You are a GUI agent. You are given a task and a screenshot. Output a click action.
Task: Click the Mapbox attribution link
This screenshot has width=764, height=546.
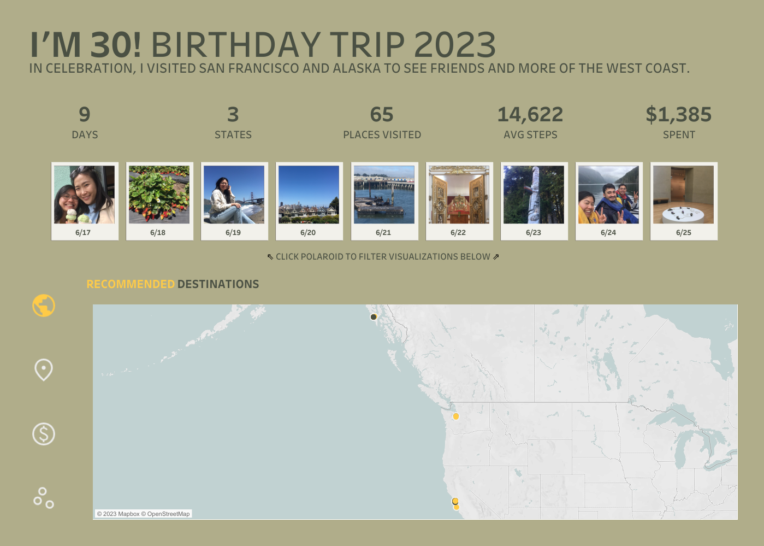pos(121,514)
